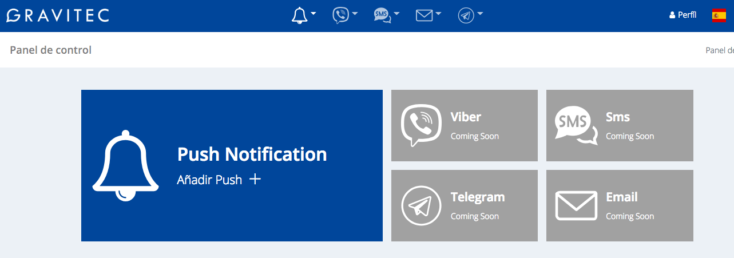734x258 pixels.
Task: Expand the dropdown caret beside the bell icon
Action: pos(313,14)
